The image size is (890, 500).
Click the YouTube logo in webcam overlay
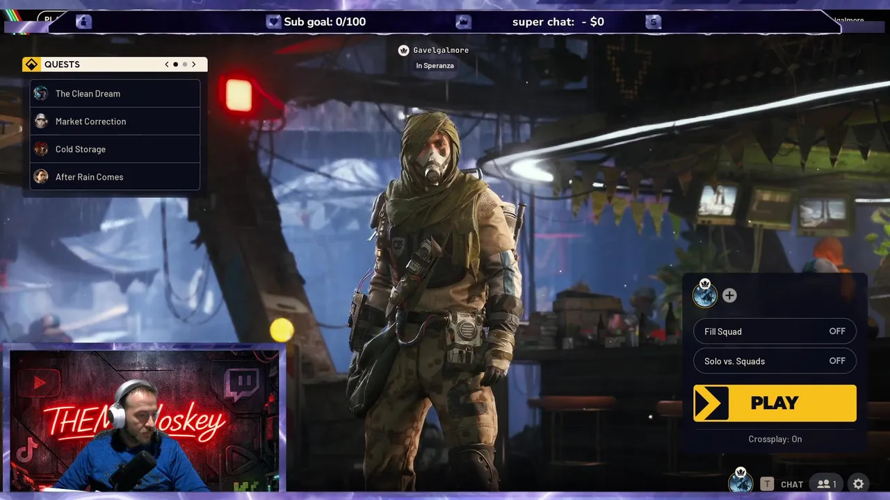(x=39, y=383)
